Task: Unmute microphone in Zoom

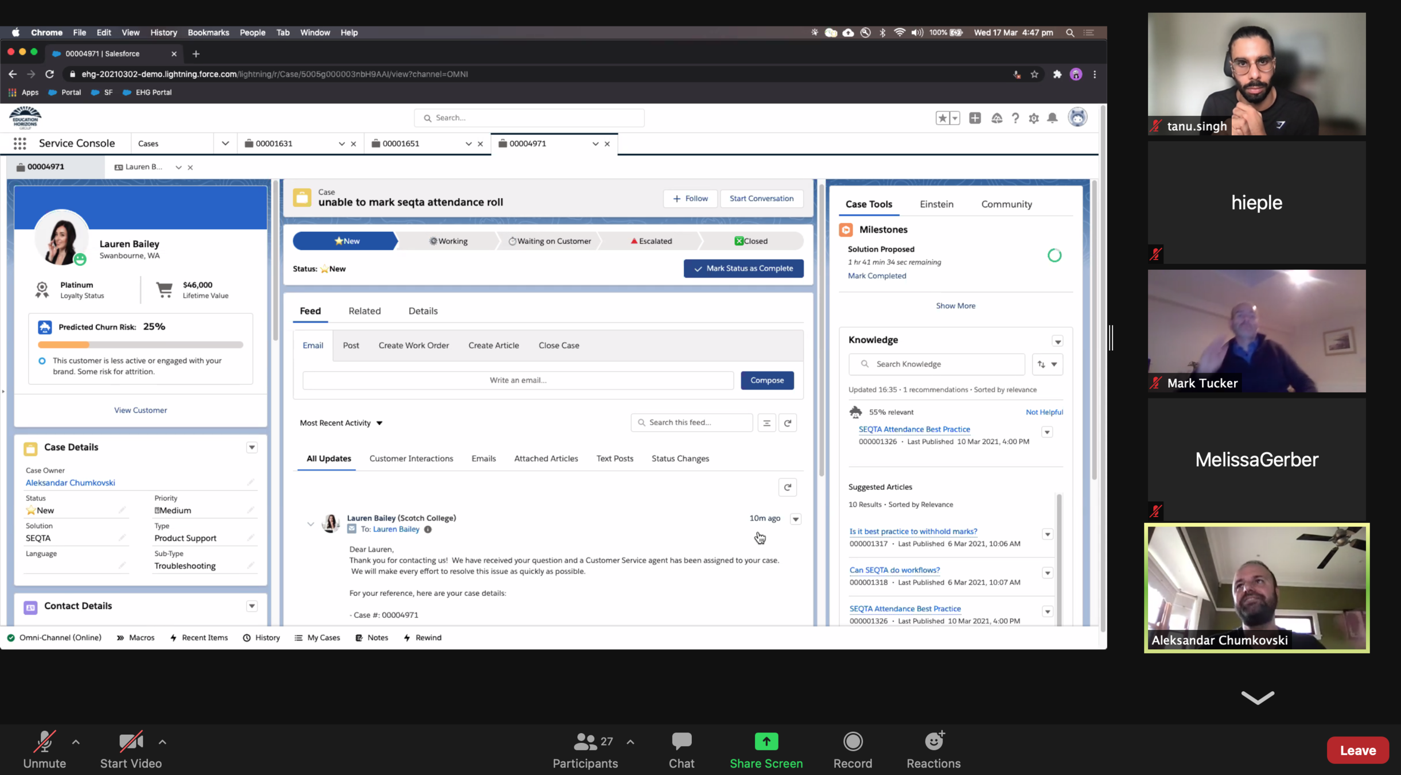Action: (x=44, y=750)
